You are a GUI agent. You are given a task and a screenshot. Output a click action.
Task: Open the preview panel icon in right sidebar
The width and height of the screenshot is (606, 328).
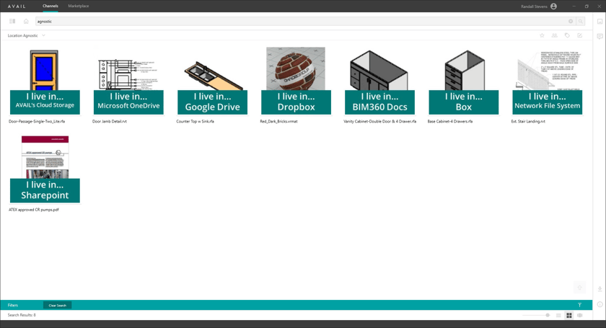tap(600, 22)
